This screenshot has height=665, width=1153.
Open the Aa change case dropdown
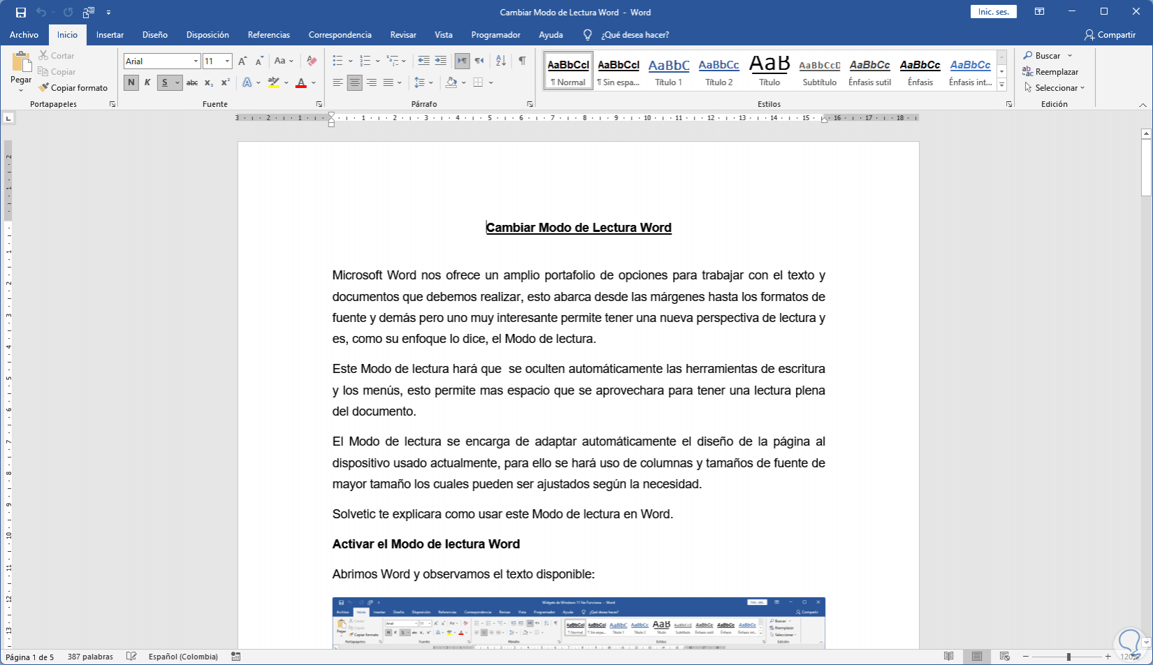284,61
